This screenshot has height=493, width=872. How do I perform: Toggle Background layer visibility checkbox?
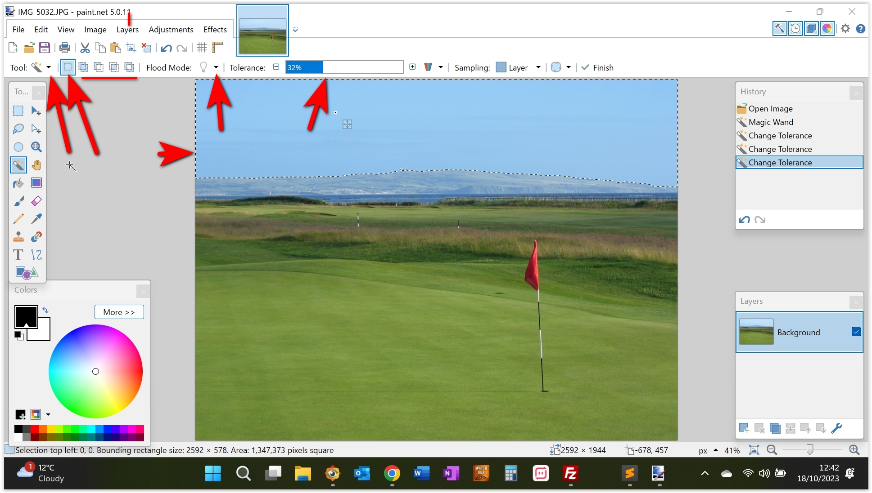click(856, 332)
